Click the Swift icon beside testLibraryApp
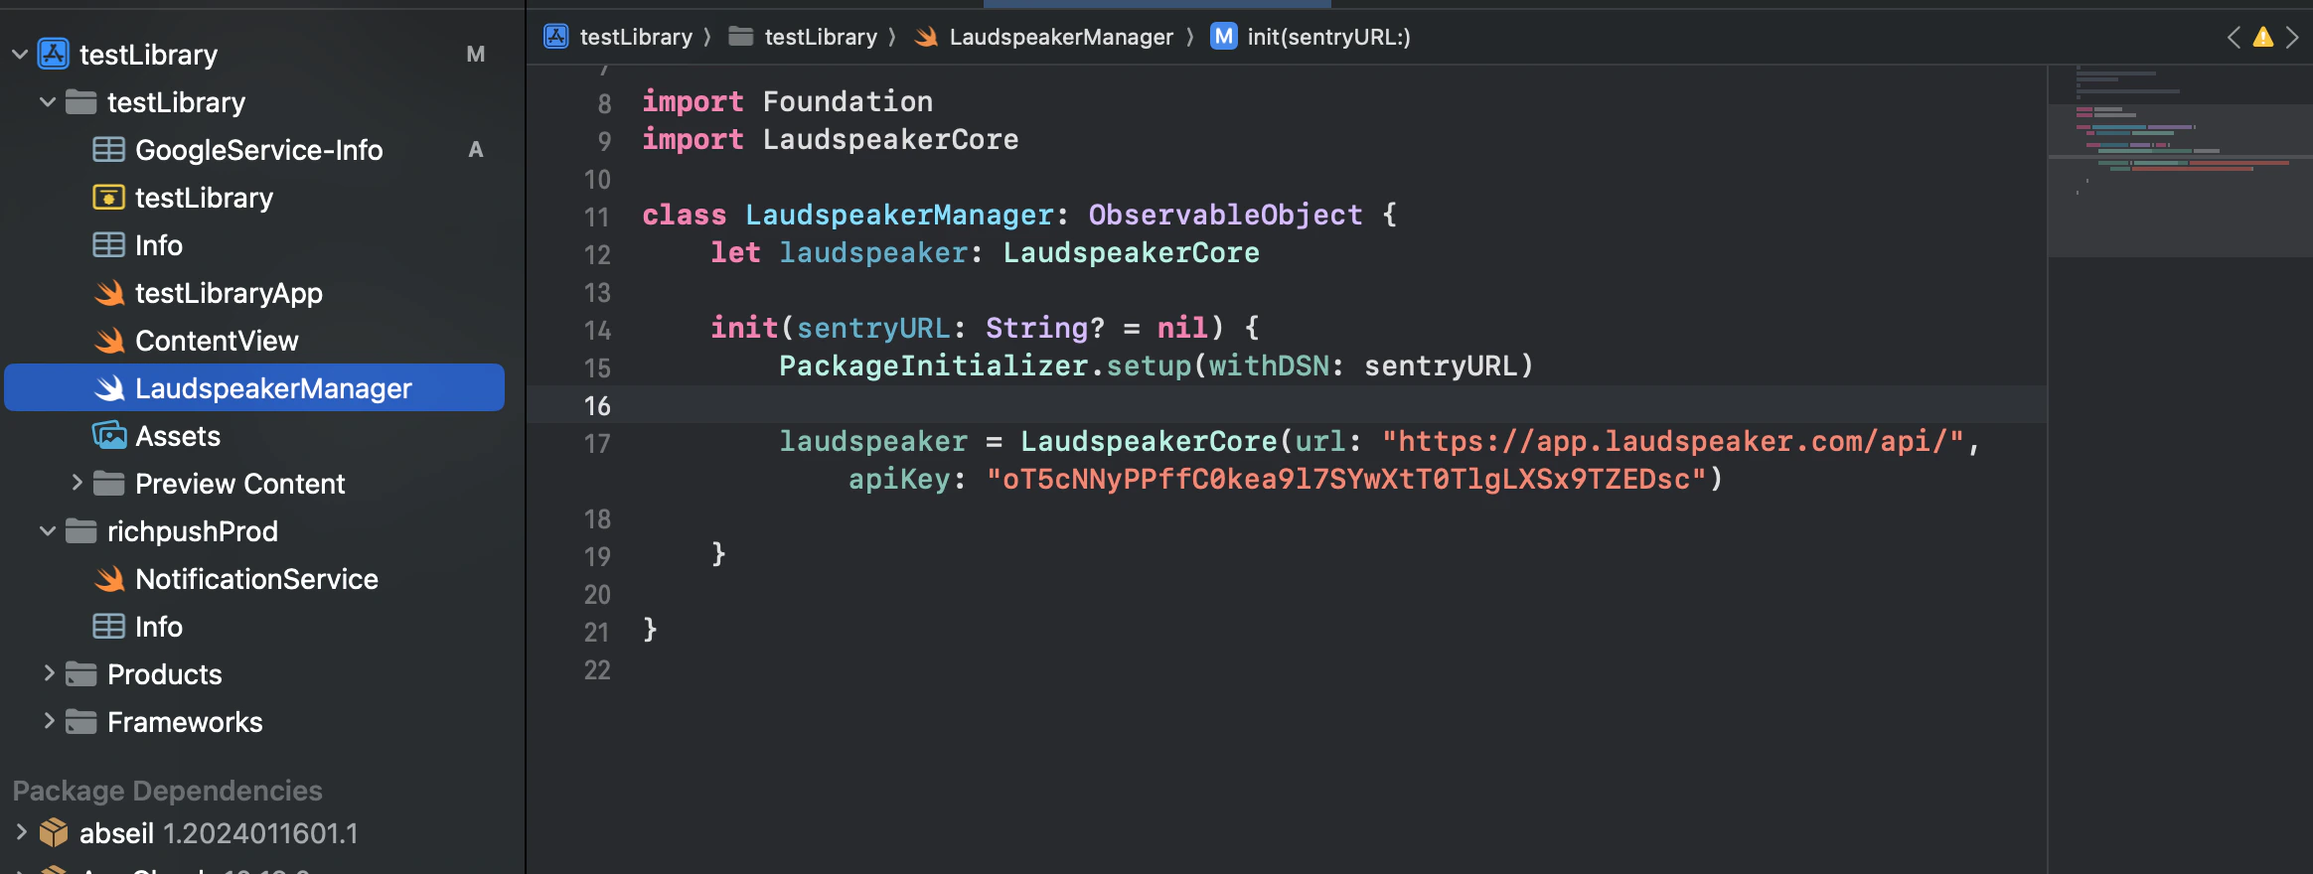The height and width of the screenshot is (874, 2313). click(x=109, y=293)
